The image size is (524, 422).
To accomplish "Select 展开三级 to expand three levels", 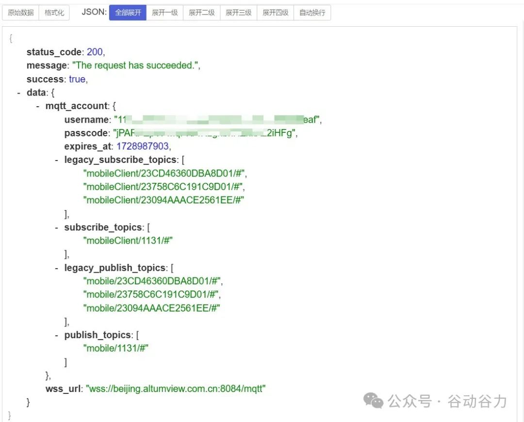I will click(x=238, y=13).
